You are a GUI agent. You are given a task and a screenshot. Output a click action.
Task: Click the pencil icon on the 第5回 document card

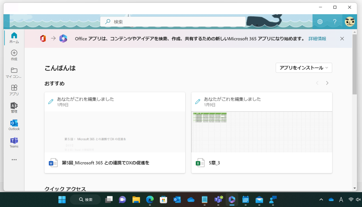click(51, 102)
